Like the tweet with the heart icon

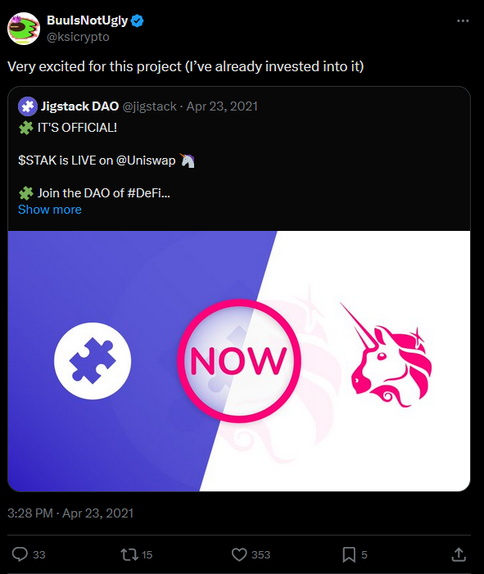click(x=239, y=554)
